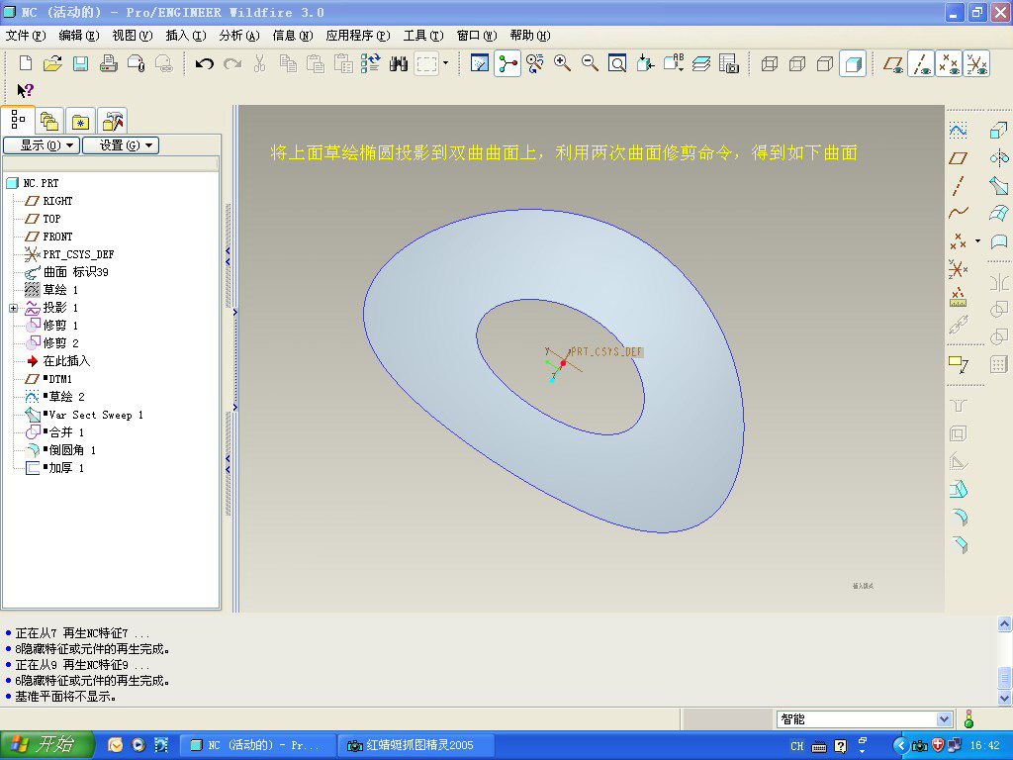1013x760 pixels.
Task: Click 在此插入 insert marker
Action: click(x=66, y=360)
